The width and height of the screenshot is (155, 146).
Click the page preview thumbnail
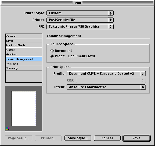(24, 109)
